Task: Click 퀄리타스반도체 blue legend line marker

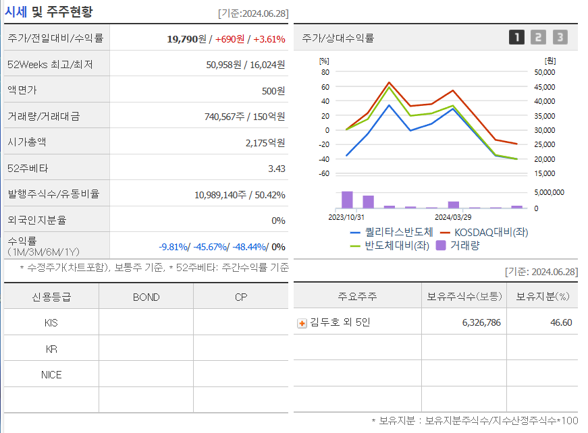Action: tap(354, 233)
